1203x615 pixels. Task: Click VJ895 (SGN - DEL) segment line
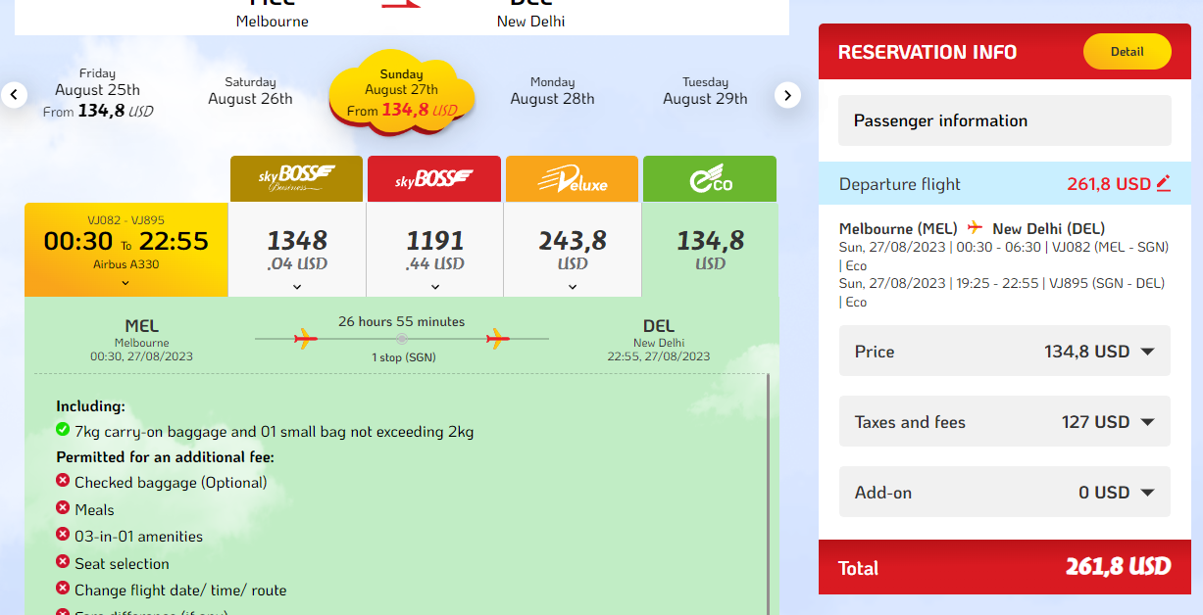(x=1002, y=292)
